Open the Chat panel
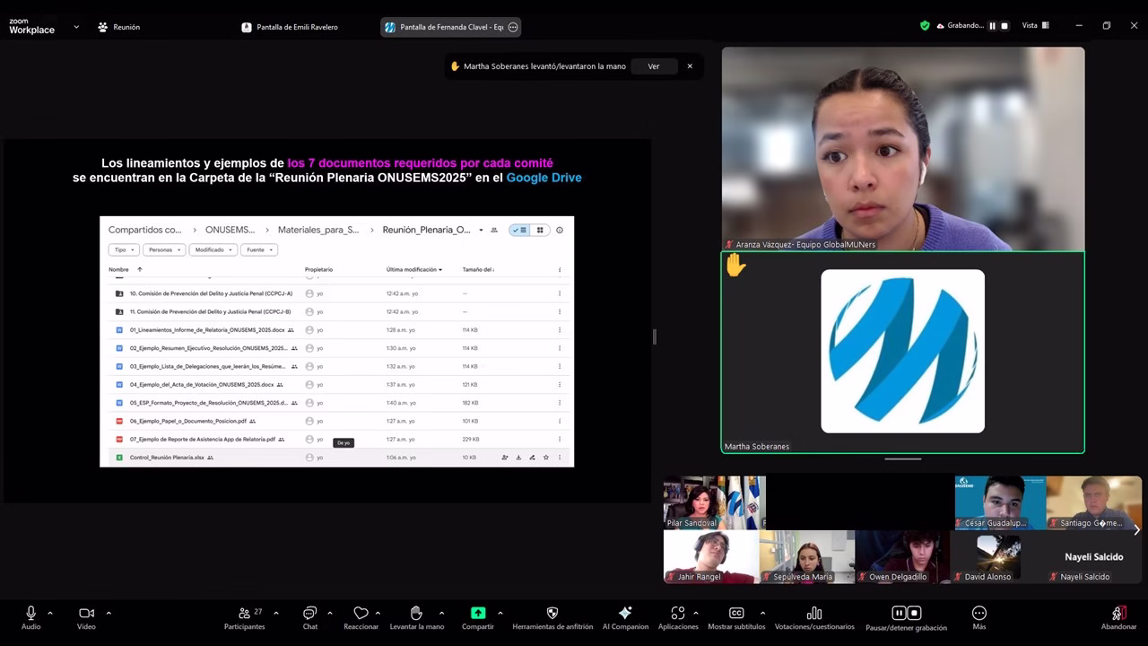This screenshot has width=1148, height=646. tap(309, 614)
